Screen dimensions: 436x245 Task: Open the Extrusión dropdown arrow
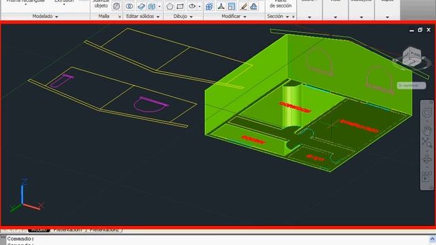click(64, 5)
